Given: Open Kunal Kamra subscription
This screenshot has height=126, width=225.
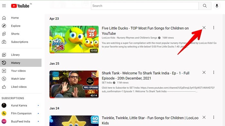Looking at the screenshot, I should click(21, 105).
